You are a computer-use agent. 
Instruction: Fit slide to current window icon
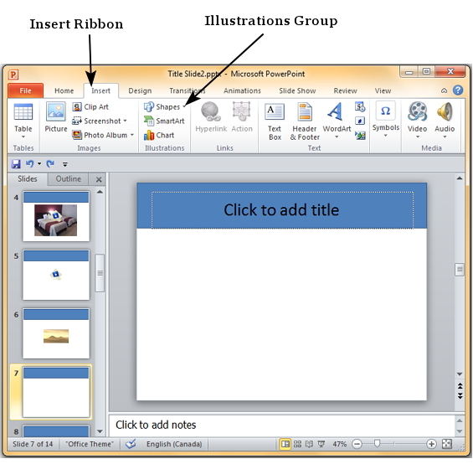point(447,444)
